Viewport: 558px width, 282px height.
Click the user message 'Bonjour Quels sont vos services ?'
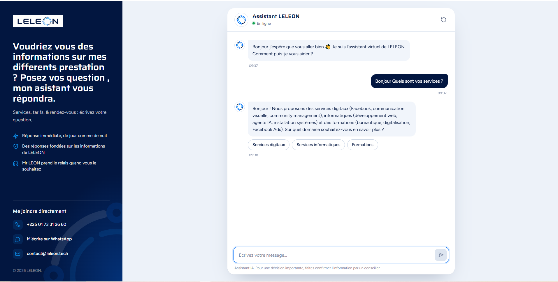(x=409, y=81)
